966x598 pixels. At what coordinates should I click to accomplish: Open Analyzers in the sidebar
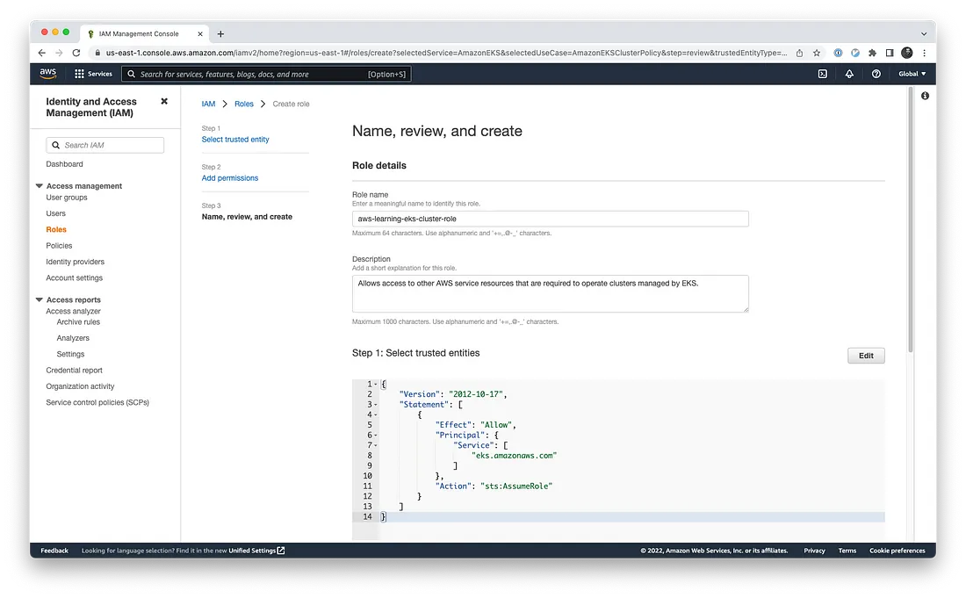pos(73,338)
